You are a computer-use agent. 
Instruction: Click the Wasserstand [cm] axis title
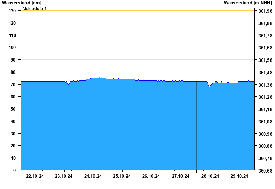pyautogui.click(x=22, y=3)
